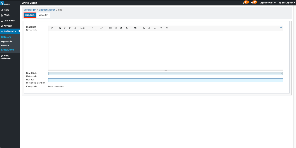Image resolution: width=296 pixels, height=148 pixels.
Task: Click the eraser remove-formatting icon
Action: (x=75, y=28)
